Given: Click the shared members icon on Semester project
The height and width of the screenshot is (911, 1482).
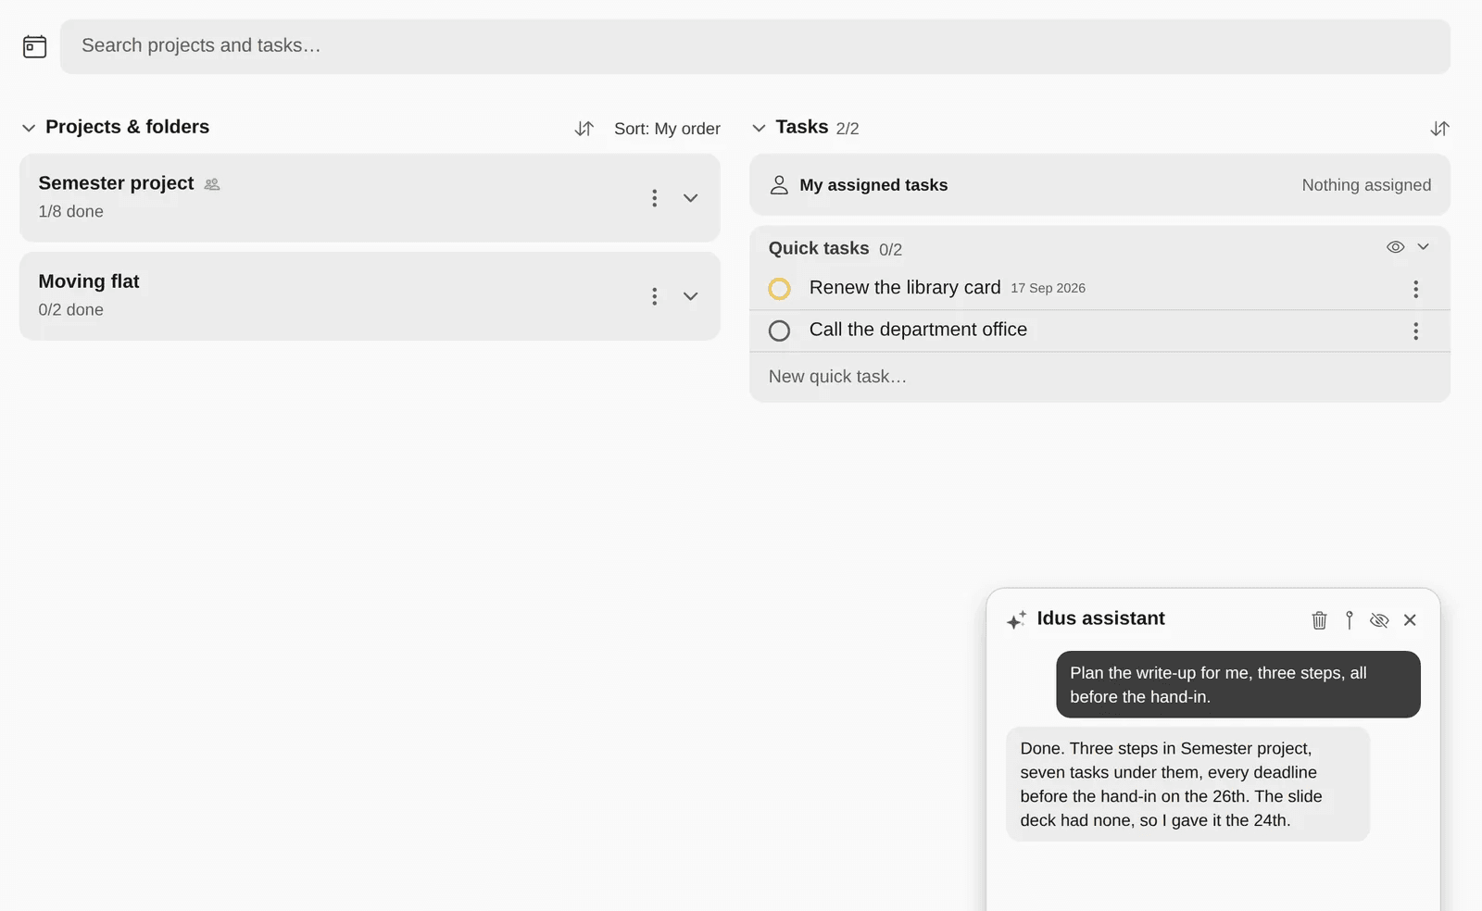Looking at the screenshot, I should pyautogui.click(x=212, y=184).
